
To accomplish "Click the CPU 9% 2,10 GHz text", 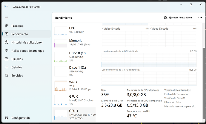I will click(77, 32).
